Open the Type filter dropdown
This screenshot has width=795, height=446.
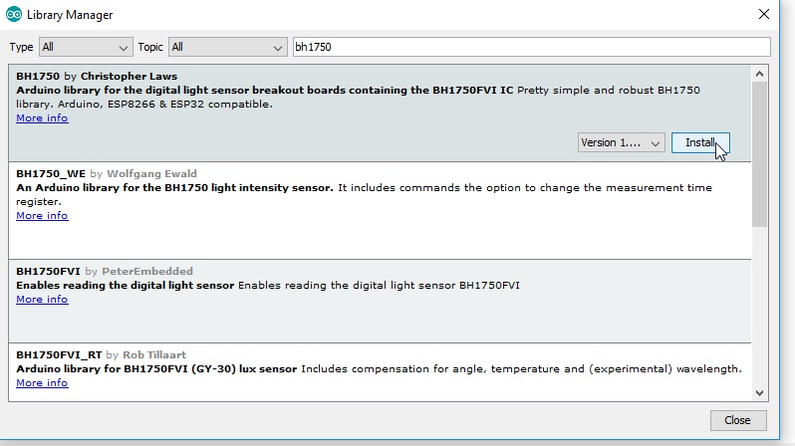click(x=86, y=47)
